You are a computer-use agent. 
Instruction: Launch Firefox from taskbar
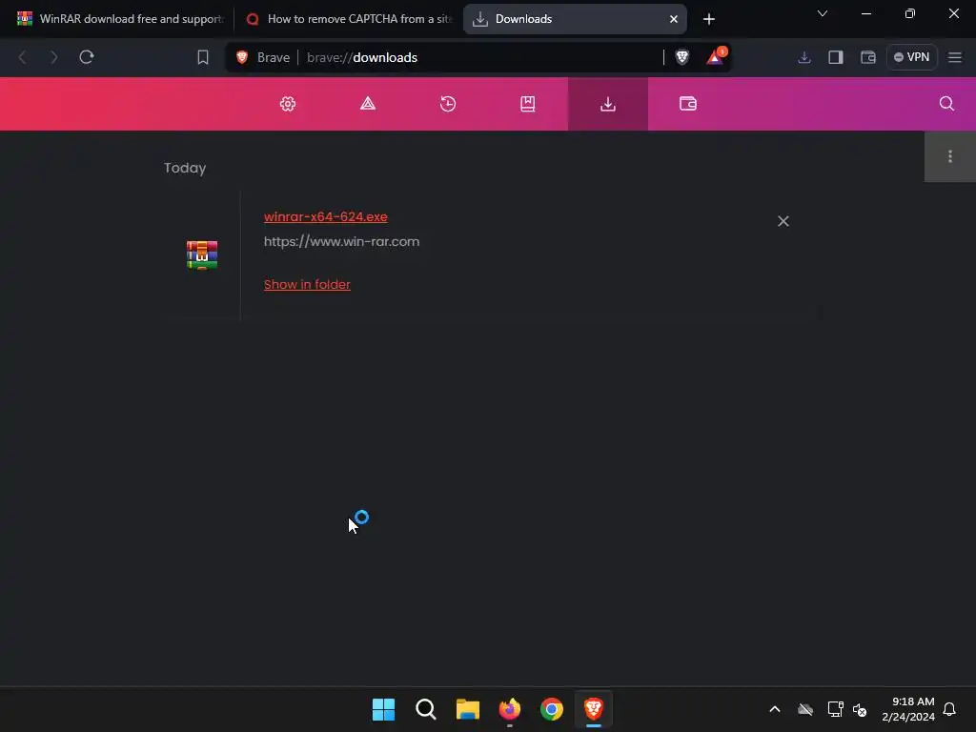pyautogui.click(x=510, y=709)
